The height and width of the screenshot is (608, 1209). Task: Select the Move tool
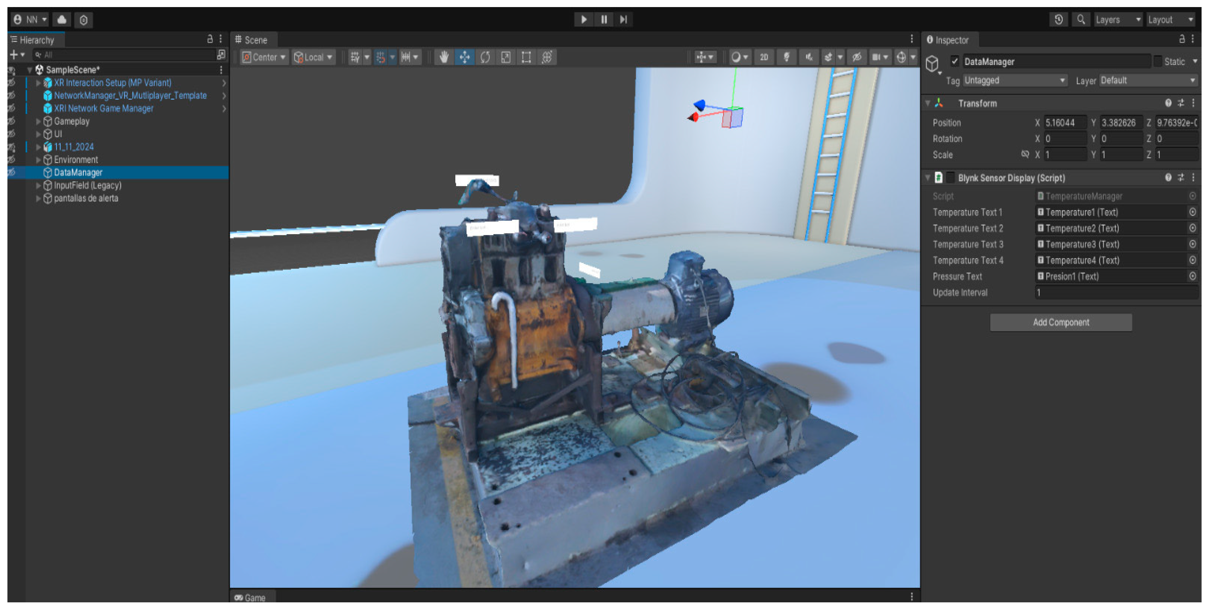464,57
